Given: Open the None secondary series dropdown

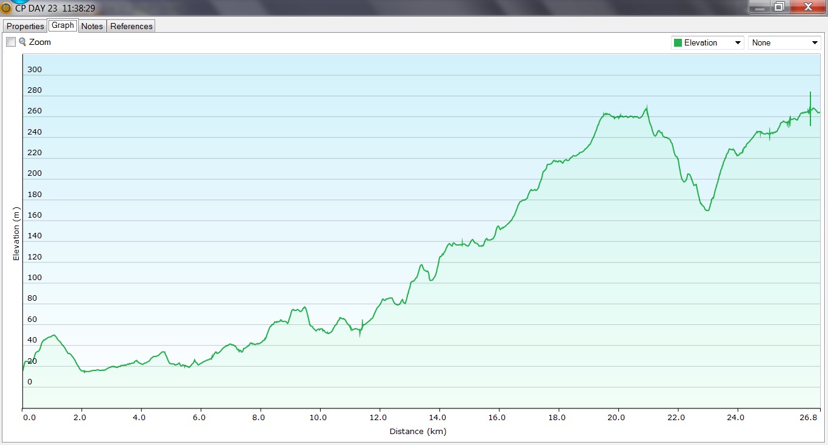Looking at the screenshot, I should (x=784, y=42).
